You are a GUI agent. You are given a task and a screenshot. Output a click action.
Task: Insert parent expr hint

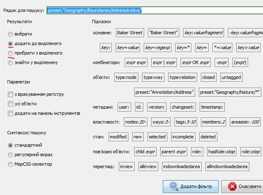point(174,152)
